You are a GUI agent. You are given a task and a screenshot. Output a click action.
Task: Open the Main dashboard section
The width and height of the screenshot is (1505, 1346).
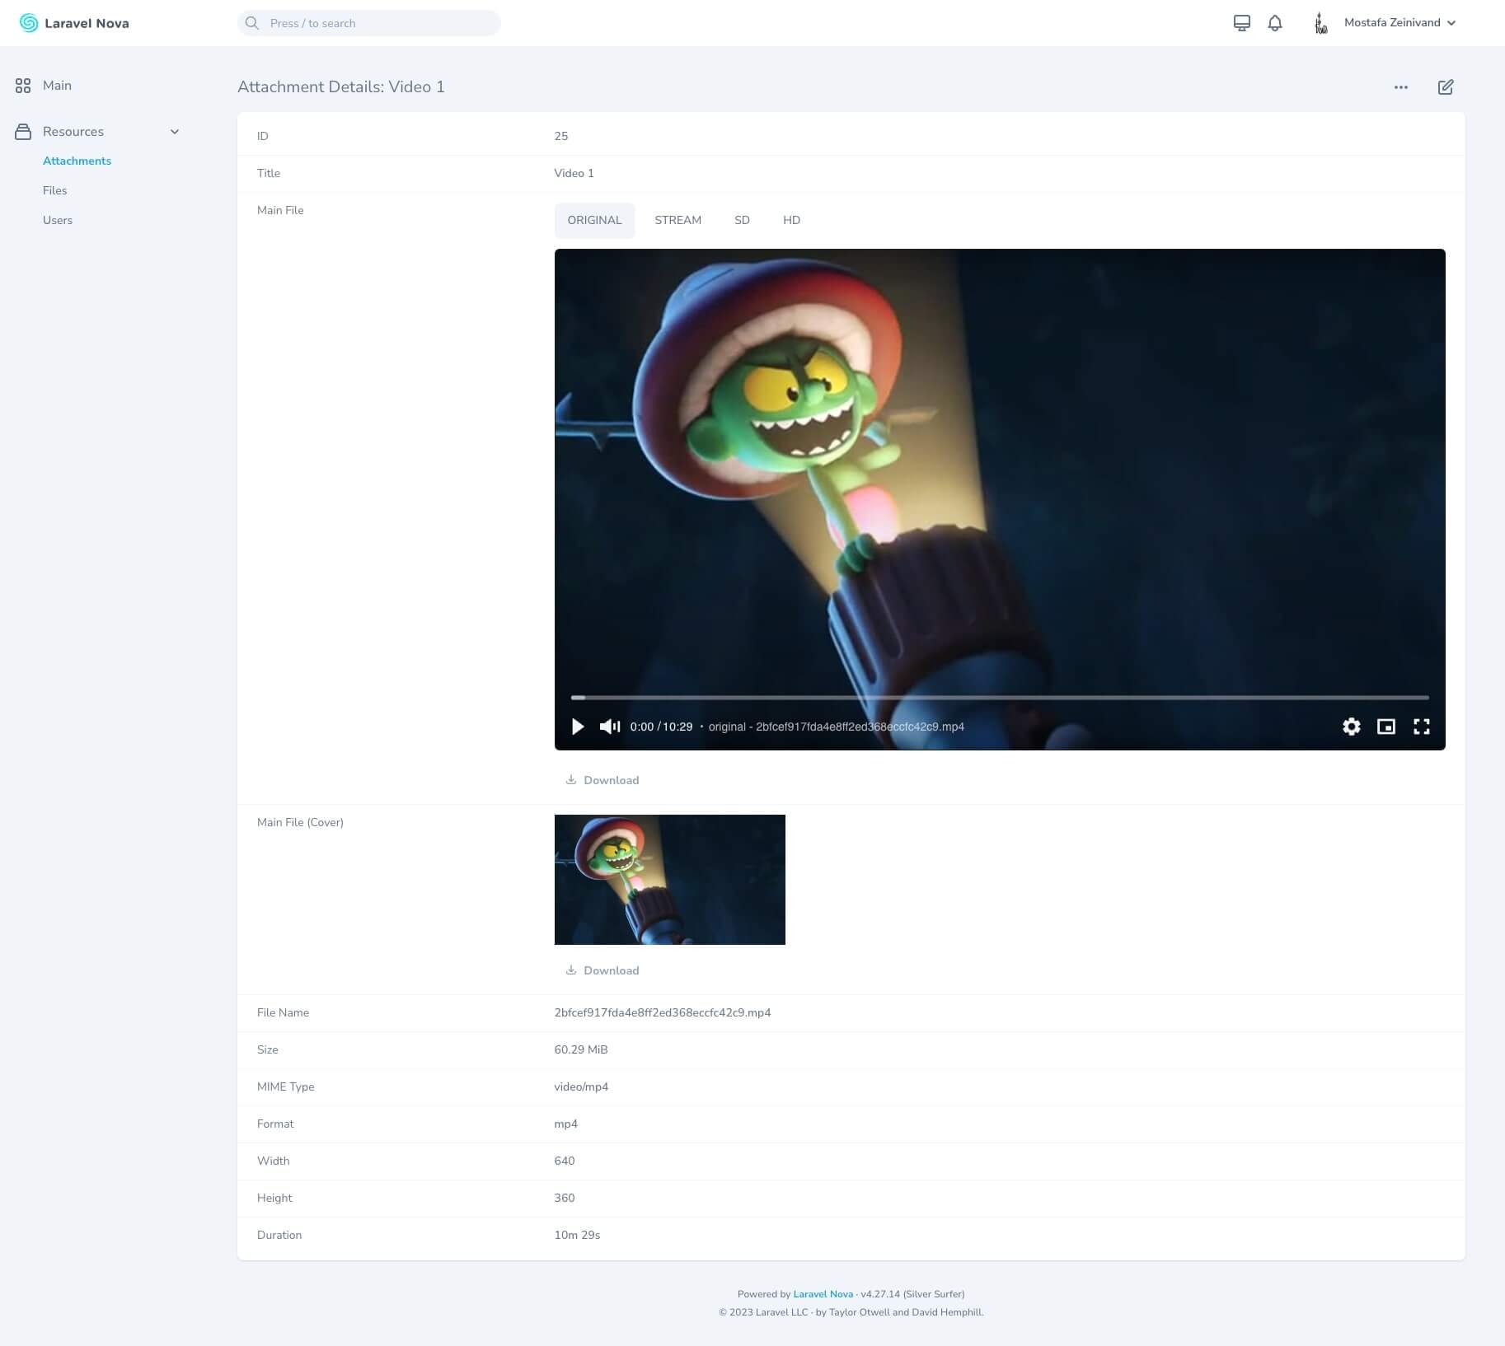point(57,86)
